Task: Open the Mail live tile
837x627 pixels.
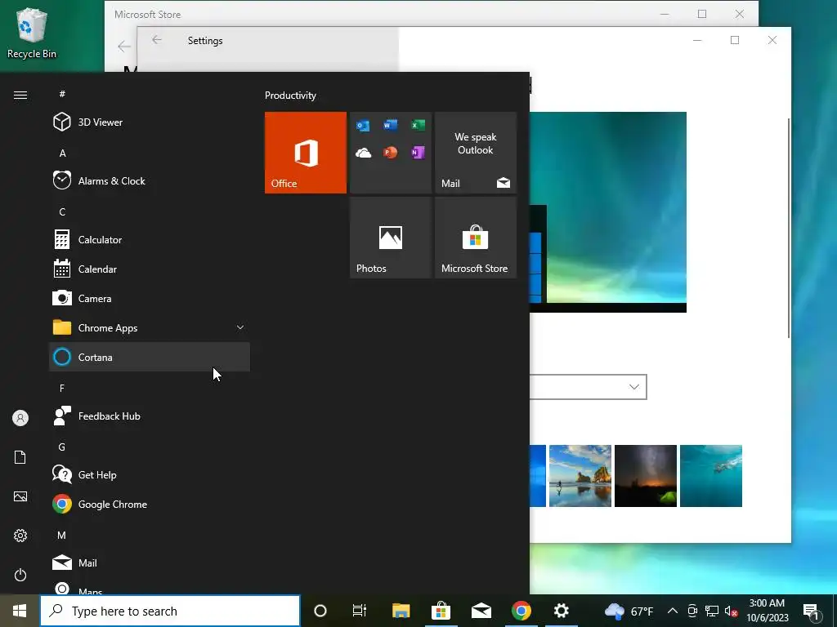Action: [476, 153]
